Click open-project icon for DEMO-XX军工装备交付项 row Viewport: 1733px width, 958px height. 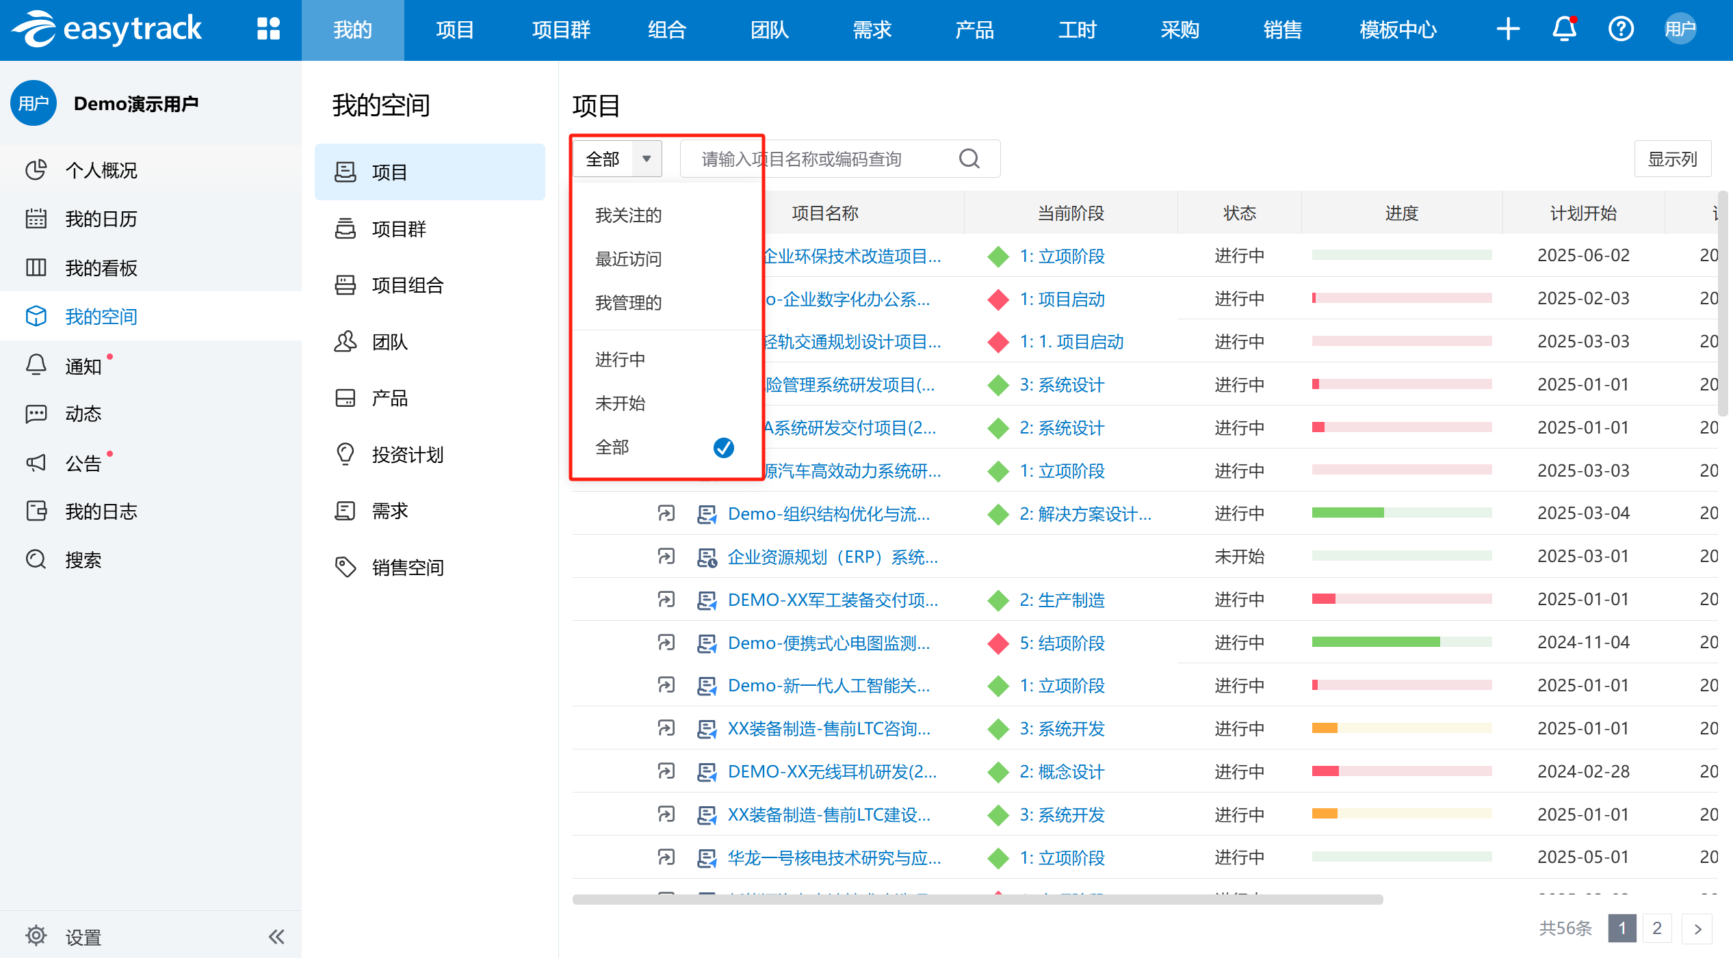pos(666,600)
